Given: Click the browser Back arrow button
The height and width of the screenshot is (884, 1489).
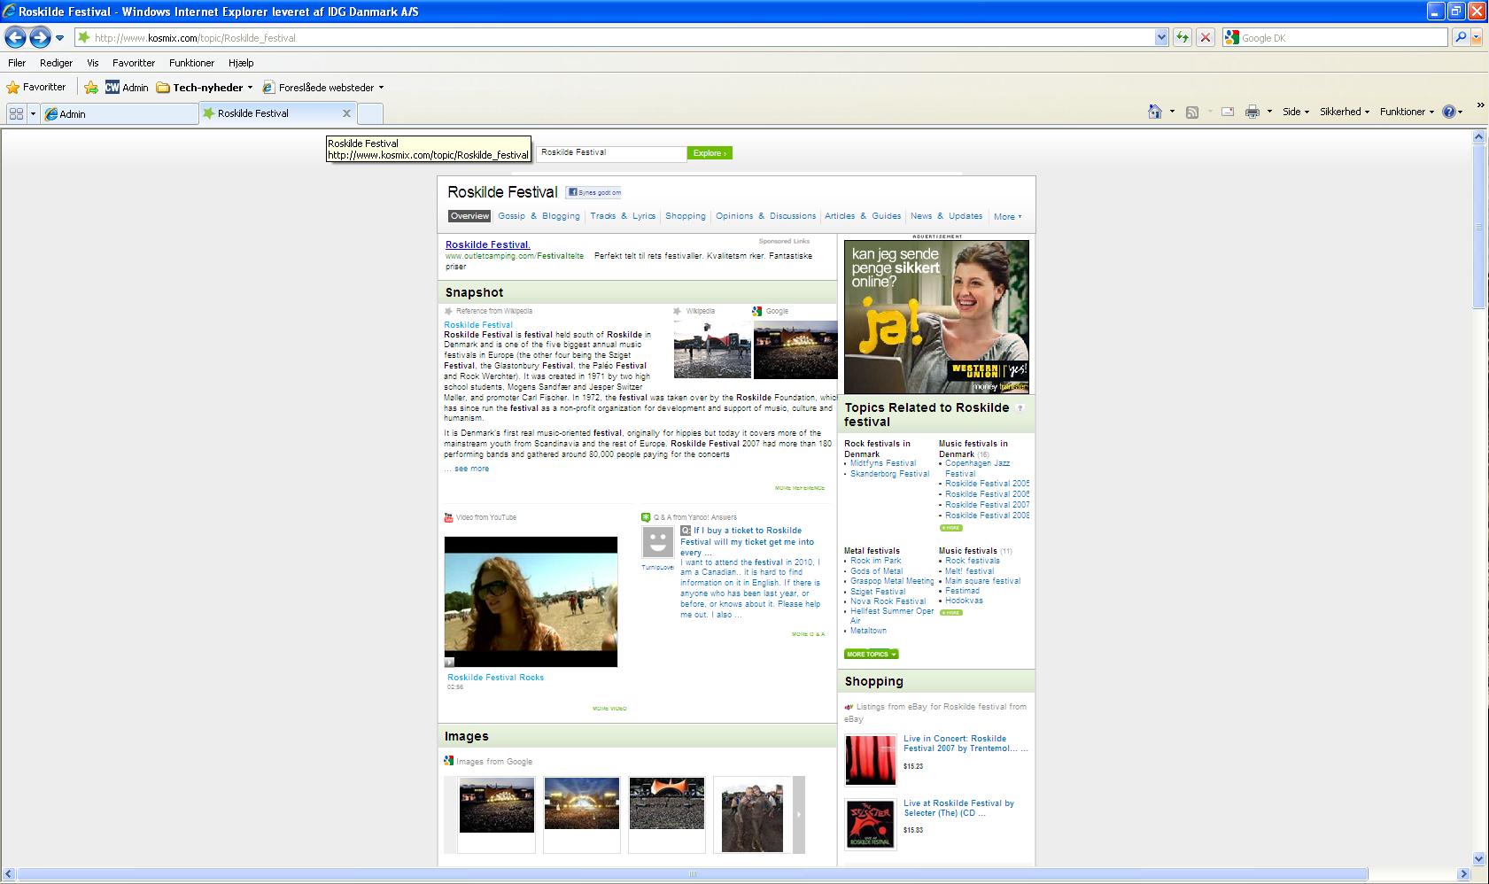Looking at the screenshot, I should coord(15,37).
